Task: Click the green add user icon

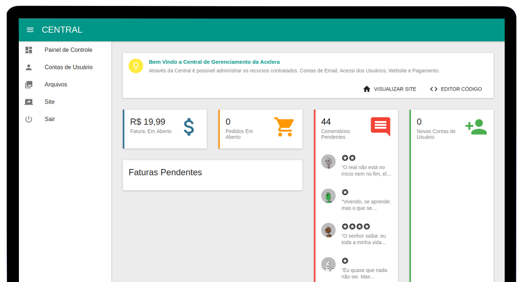Action: pos(476,127)
